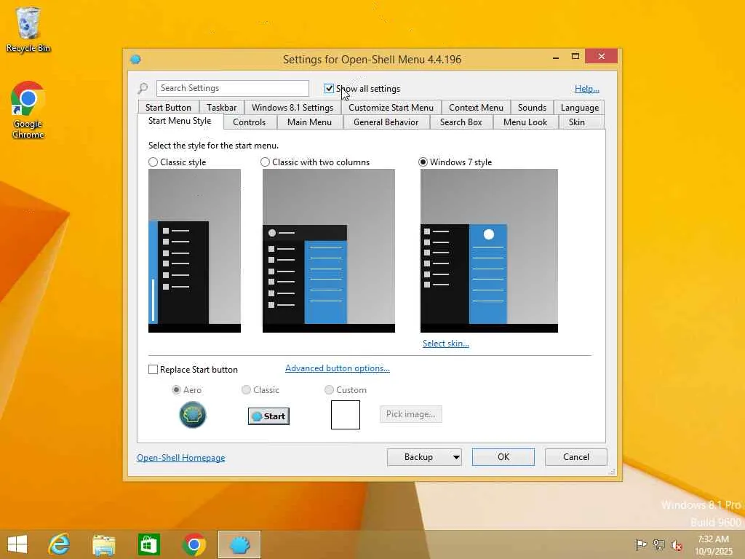Toggle Show all settings checkbox
745x559 pixels.
tap(329, 88)
